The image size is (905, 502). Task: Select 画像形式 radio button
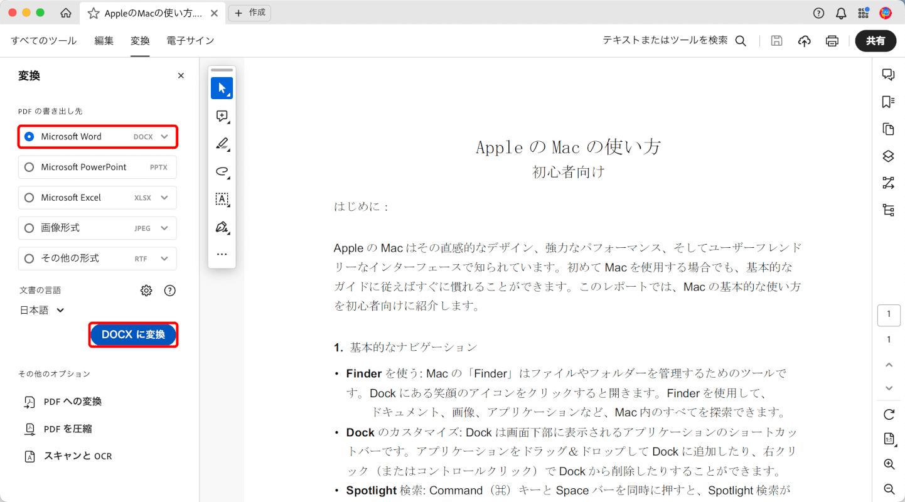pos(29,228)
